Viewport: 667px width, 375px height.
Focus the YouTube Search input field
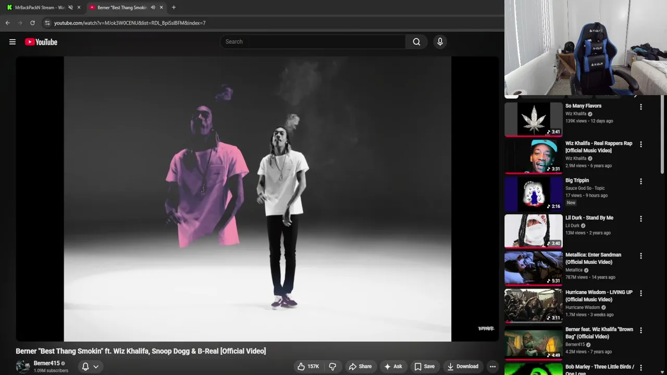(313, 42)
